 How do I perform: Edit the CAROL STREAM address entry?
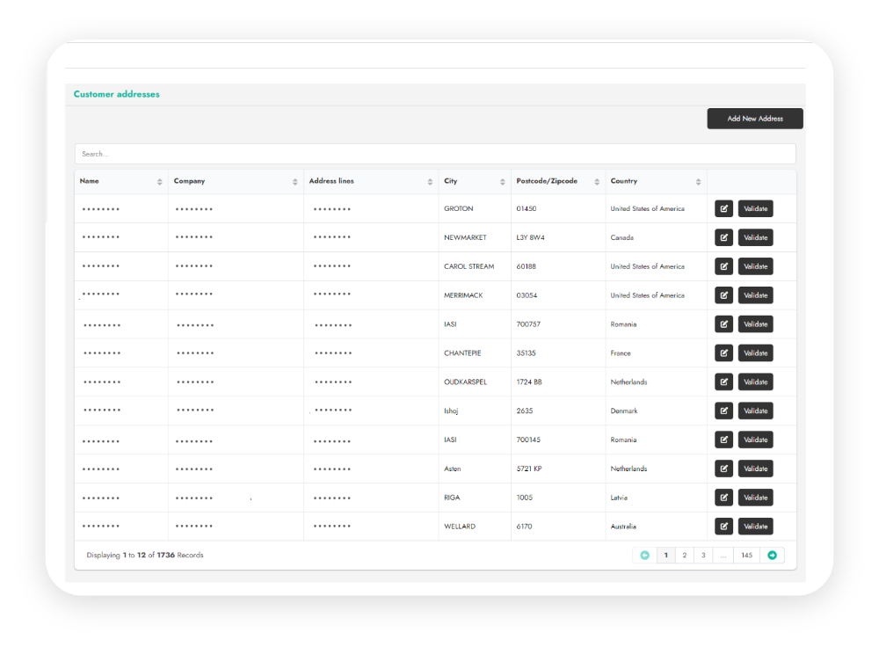pos(723,266)
